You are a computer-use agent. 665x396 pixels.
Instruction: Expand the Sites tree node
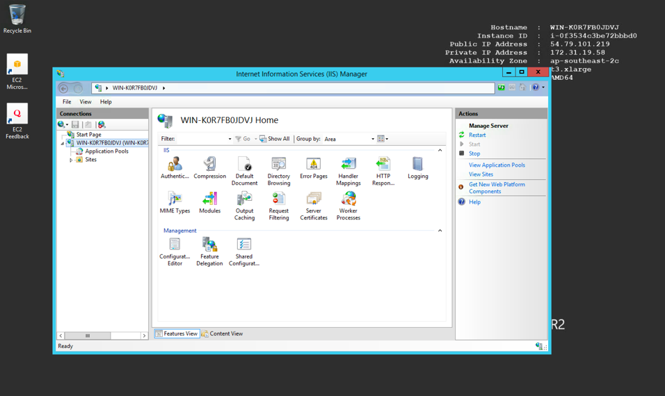click(x=71, y=160)
